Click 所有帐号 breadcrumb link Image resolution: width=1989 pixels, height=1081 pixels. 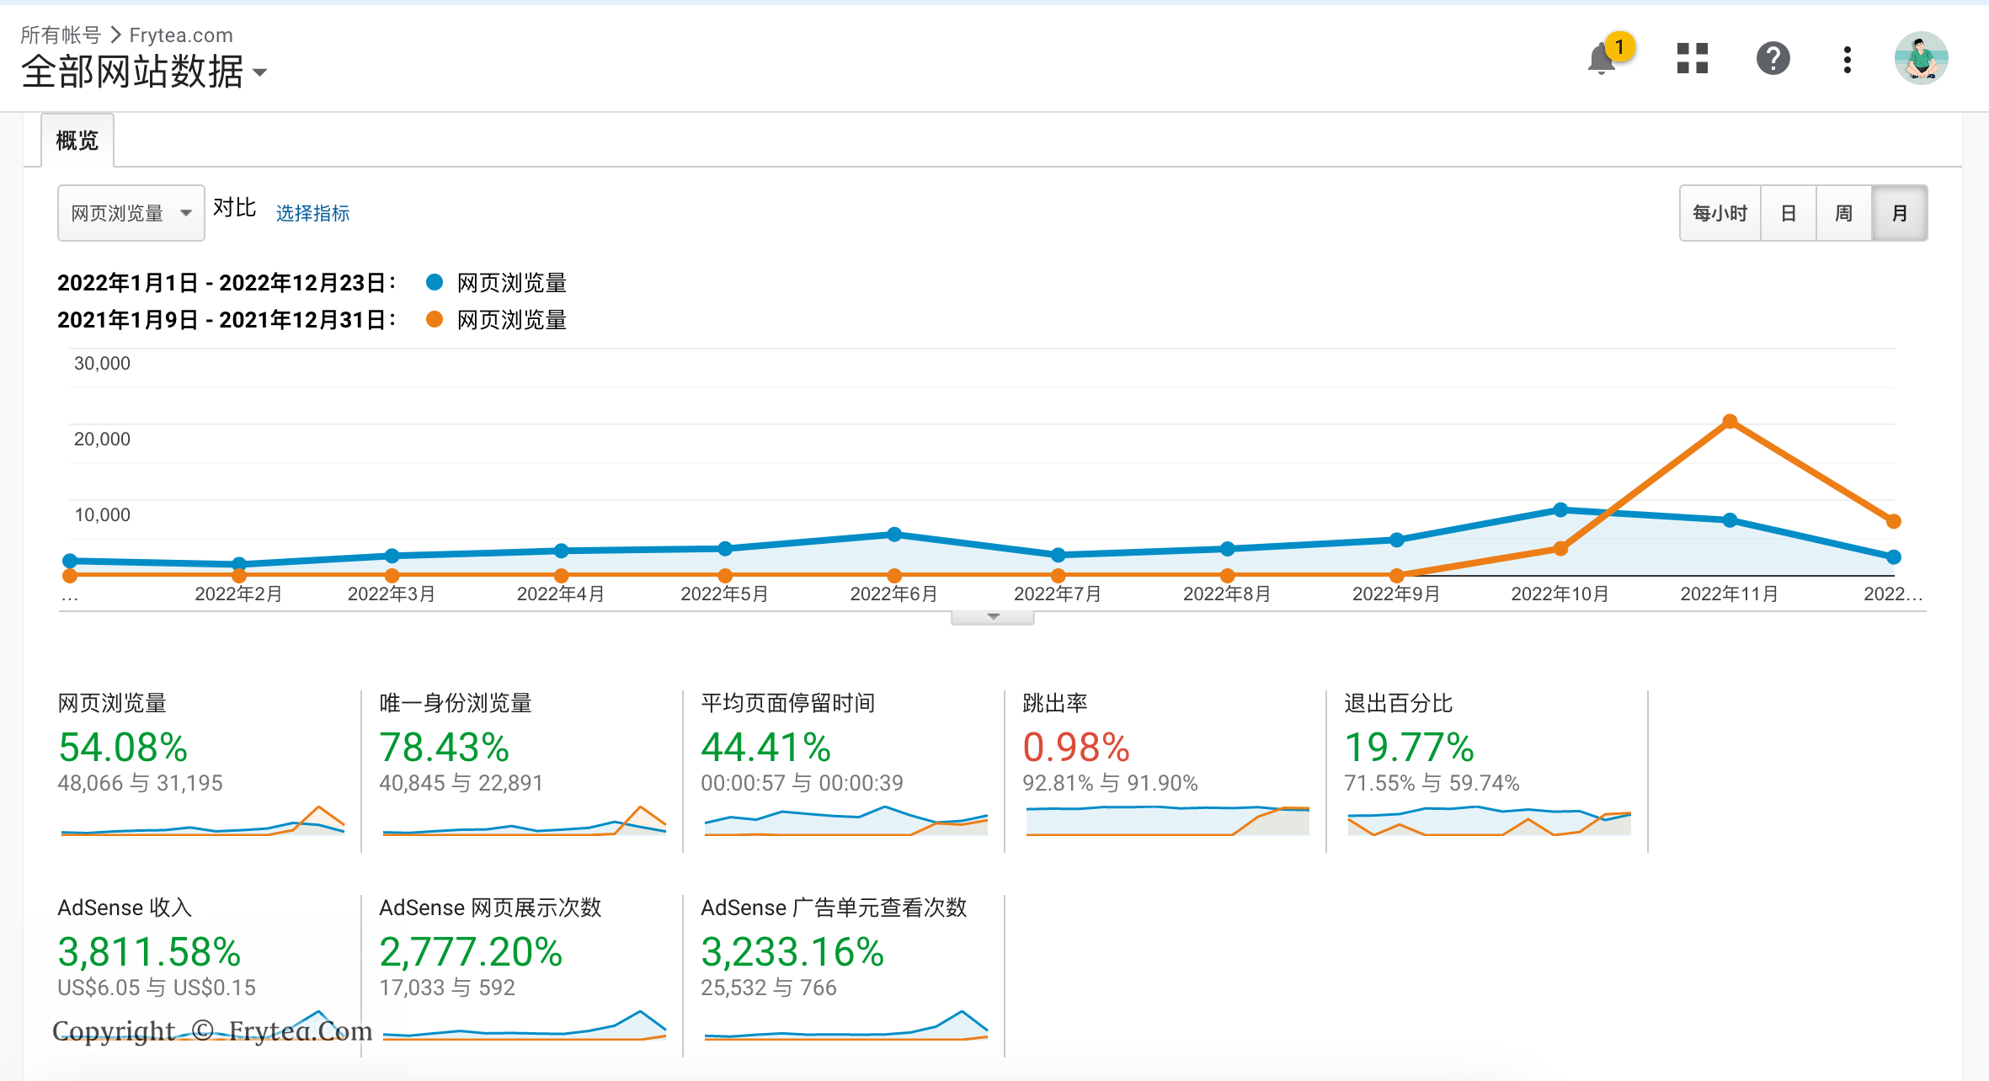(x=60, y=35)
